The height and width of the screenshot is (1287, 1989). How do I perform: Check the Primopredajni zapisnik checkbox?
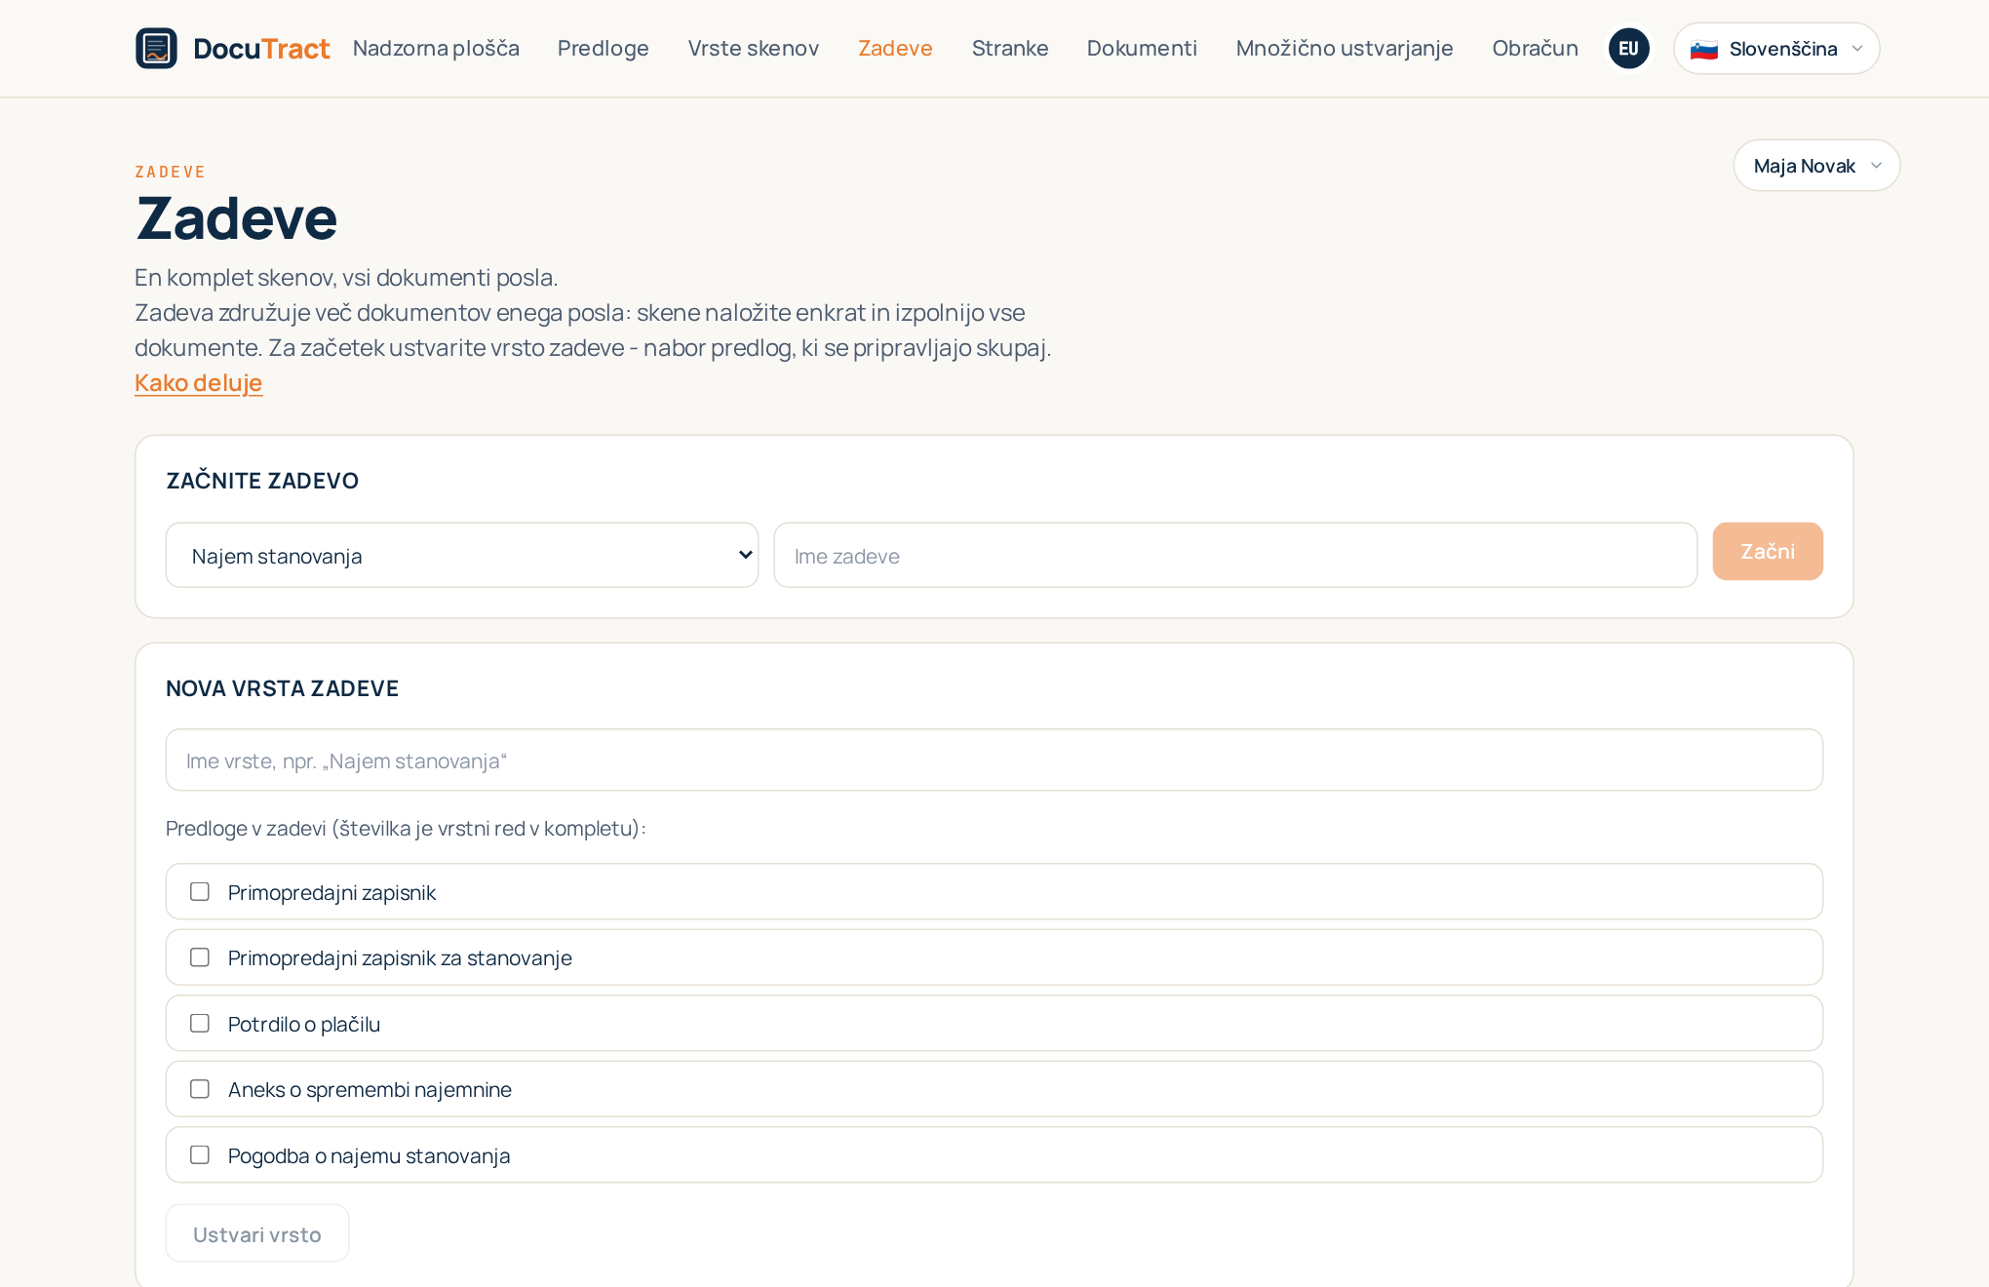coord(199,891)
